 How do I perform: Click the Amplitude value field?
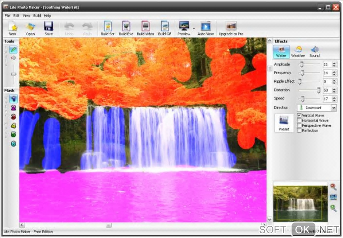point(327,64)
